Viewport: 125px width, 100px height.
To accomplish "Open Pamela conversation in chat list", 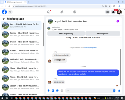I will click(21, 34).
